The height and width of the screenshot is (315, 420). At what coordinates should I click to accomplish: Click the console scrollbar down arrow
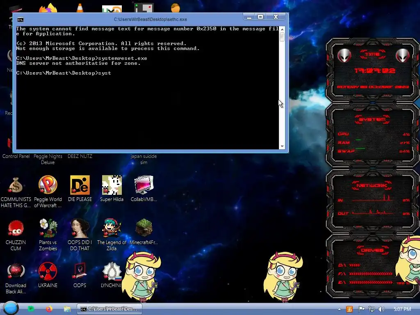coord(282,146)
